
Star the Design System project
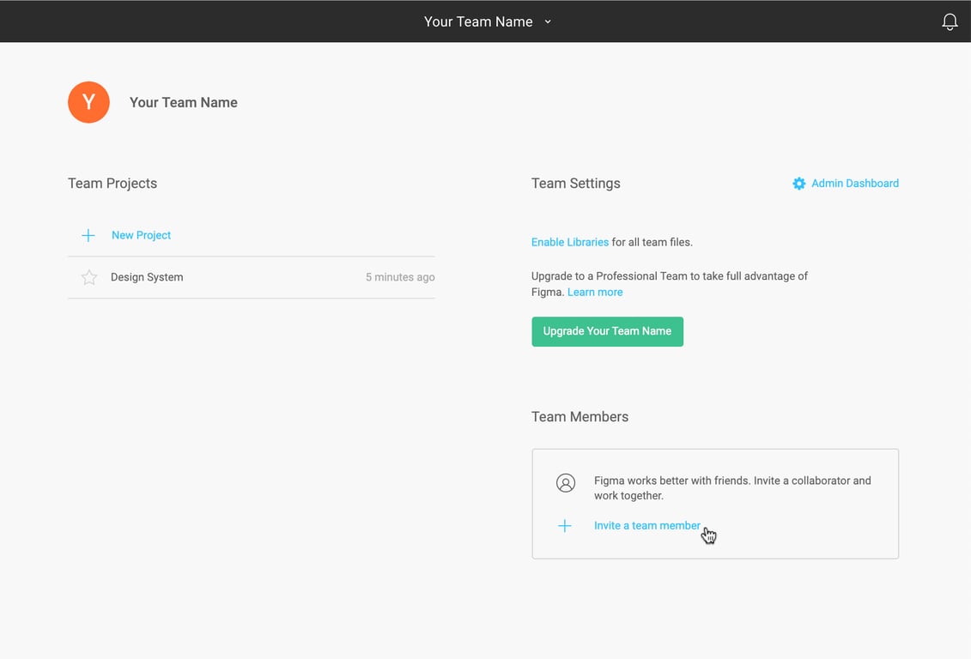point(89,277)
